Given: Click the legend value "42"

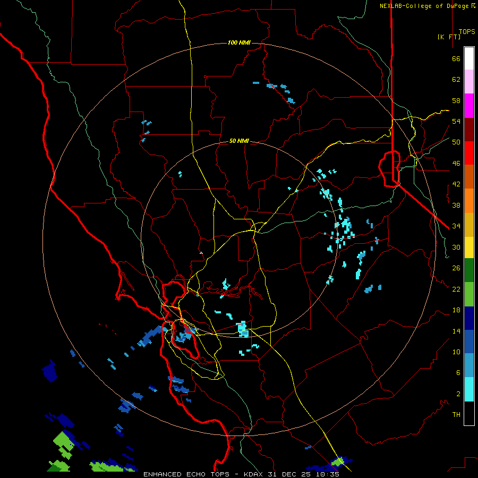Looking at the screenshot, I should [456, 184].
